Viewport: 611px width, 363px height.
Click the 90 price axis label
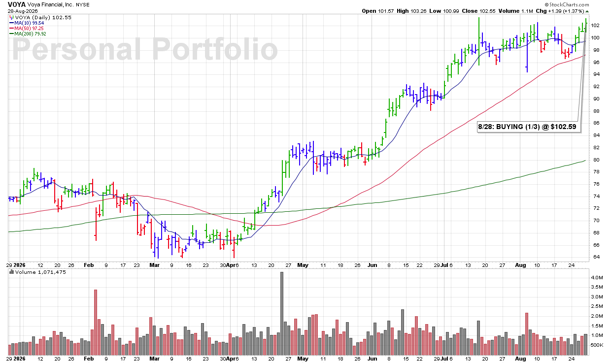[596, 99]
